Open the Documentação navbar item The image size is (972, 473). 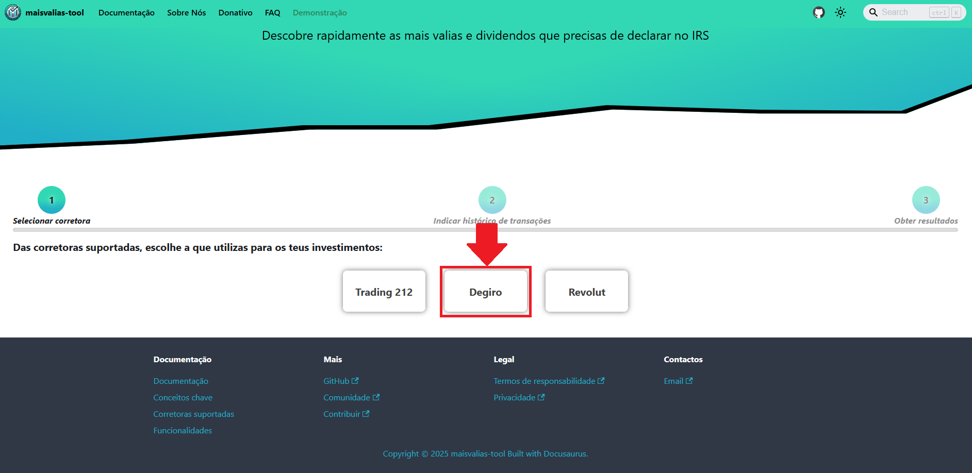pos(126,12)
